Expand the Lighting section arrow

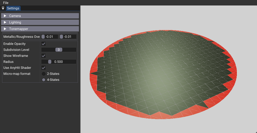[5, 22]
